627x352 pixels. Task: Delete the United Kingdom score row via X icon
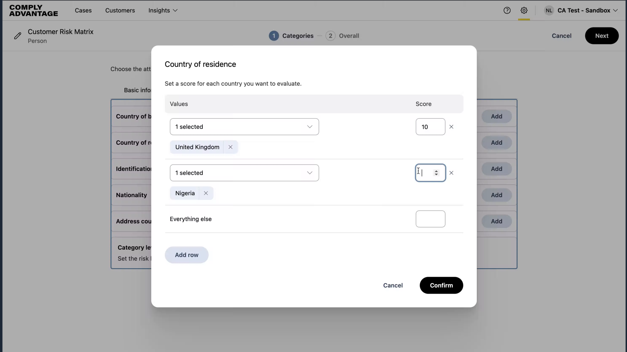[451, 126]
